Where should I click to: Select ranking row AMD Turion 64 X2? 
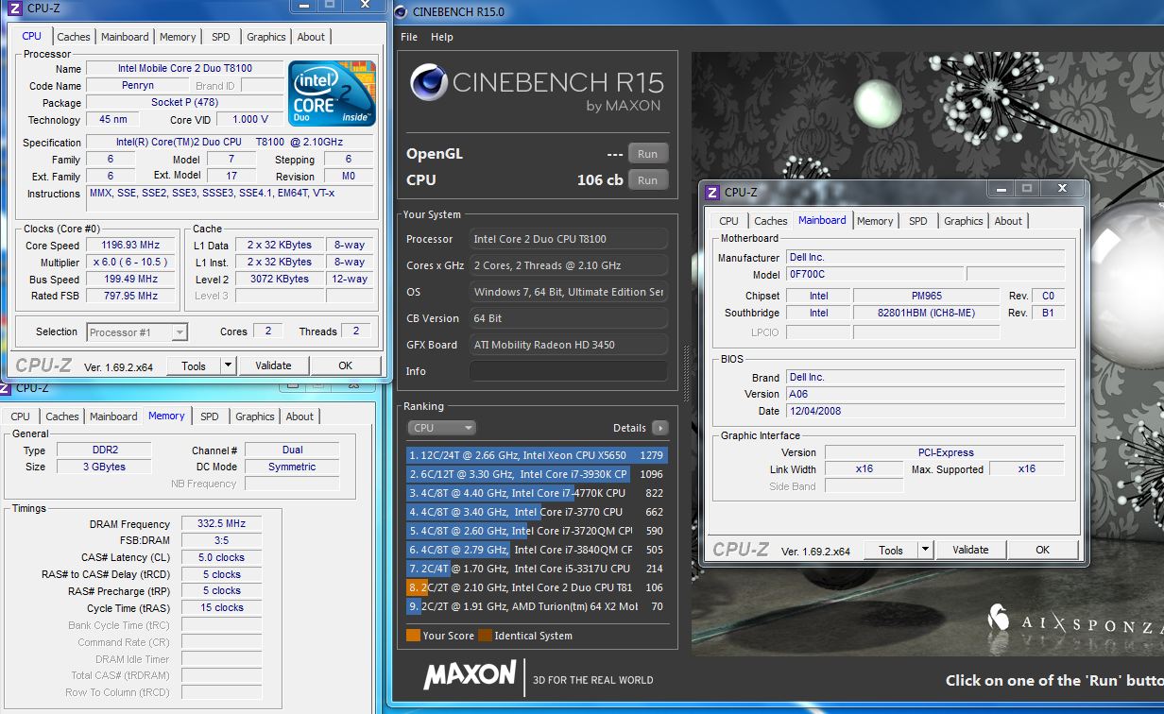tap(537, 606)
